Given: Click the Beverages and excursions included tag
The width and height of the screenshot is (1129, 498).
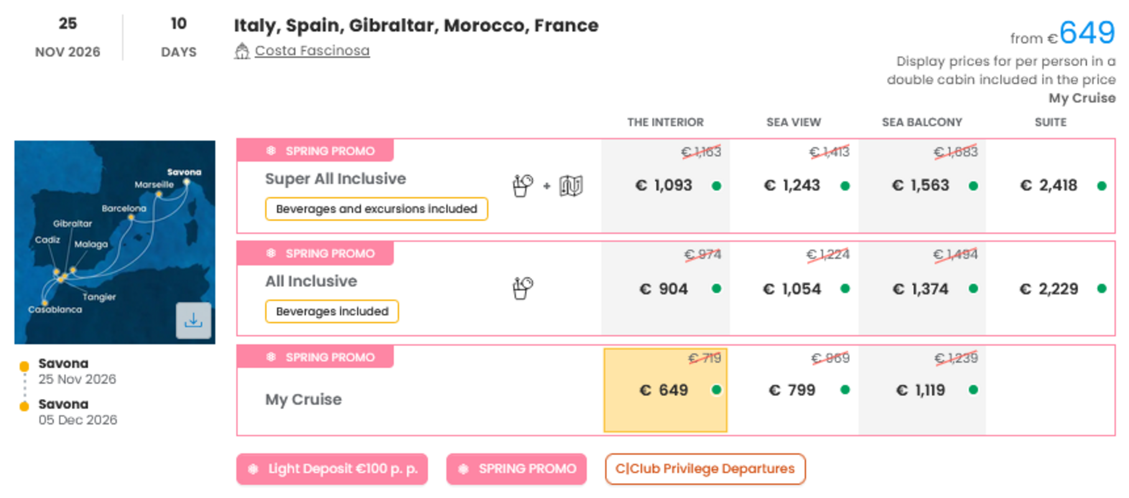Looking at the screenshot, I should pyautogui.click(x=376, y=209).
